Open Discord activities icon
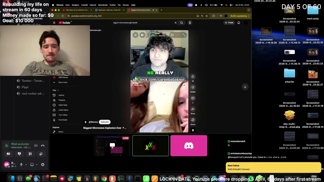The image size is (324, 182). pyautogui.click(x=30, y=154)
